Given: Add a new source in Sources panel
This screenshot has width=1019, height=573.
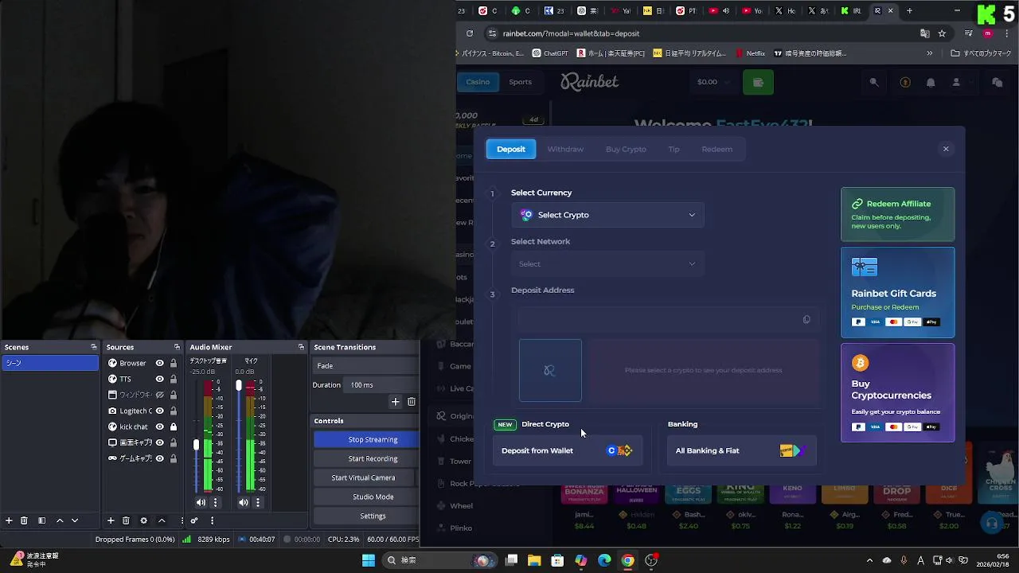Looking at the screenshot, I should (111, 520).
